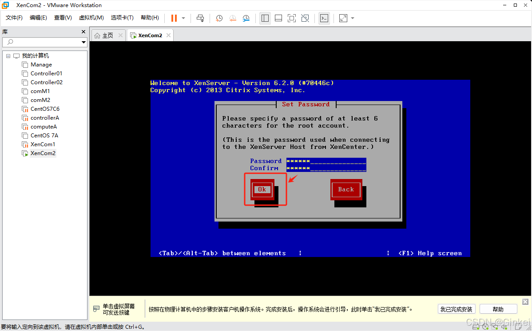
Task: Select CentOS 7A in the library
Action: pyautogui.click(x=44, y=136)
